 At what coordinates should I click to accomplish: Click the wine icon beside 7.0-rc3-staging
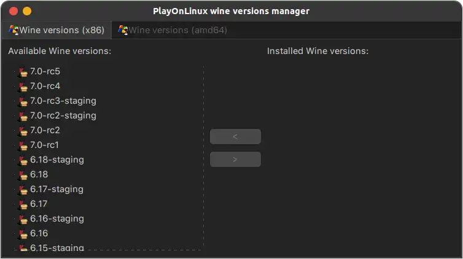point(23,101)
